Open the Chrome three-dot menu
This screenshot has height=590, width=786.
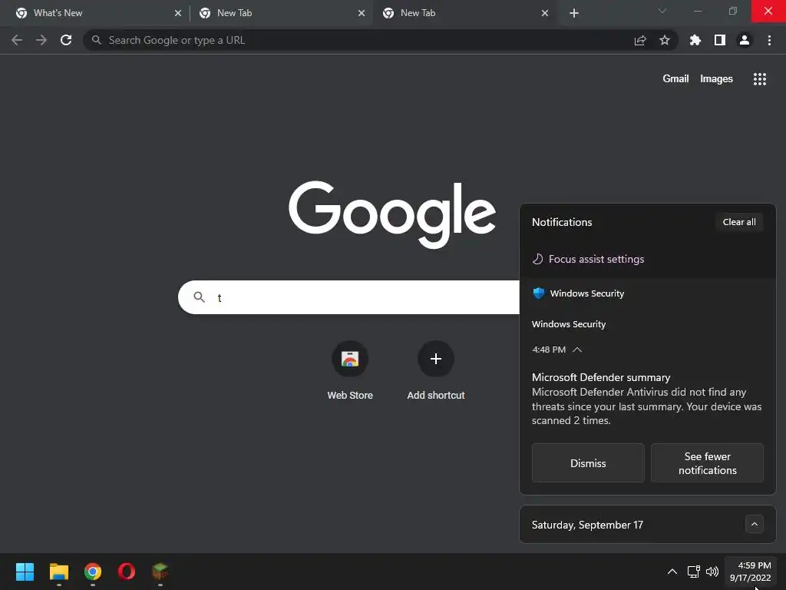(769, 40)
